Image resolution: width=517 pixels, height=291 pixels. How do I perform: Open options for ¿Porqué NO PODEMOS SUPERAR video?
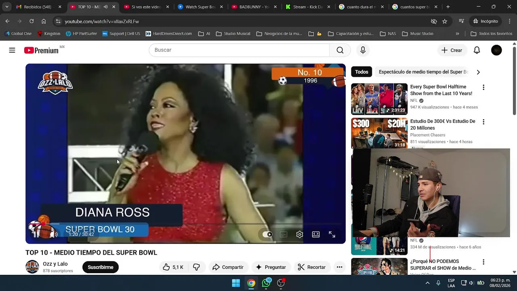pos(483,262)
